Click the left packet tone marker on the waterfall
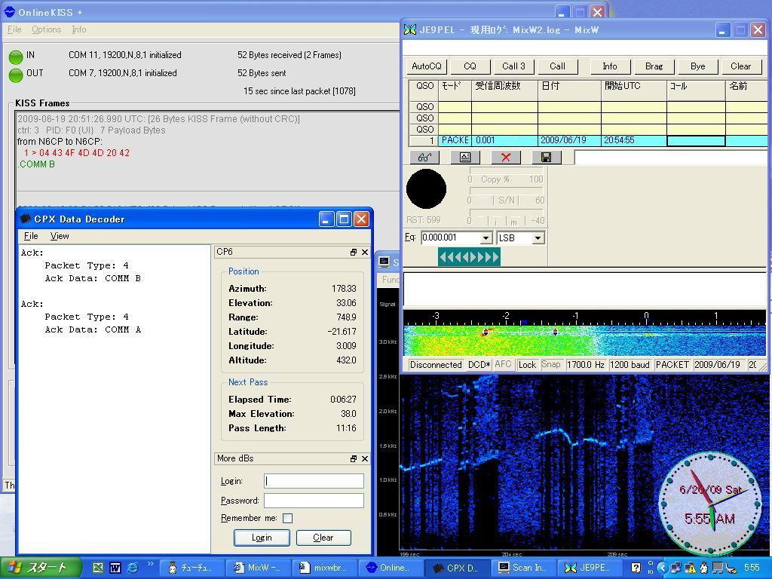This screenshot has width=772, height=579. [x=486, y=332]
